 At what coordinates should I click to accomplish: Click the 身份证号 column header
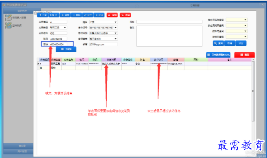pos(159,60)
